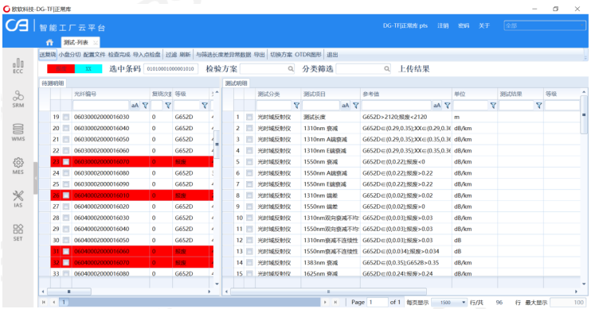Click 导入点检盘 in the toolbar
The height and width of the screenshot is (309, 591).
tap(147, 55)
